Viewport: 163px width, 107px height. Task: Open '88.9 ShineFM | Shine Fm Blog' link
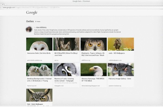(x=66, y=54)
